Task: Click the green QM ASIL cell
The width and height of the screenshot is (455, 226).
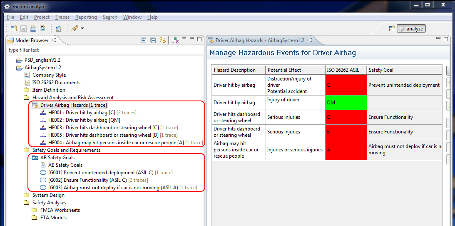Action: point(346,103)
